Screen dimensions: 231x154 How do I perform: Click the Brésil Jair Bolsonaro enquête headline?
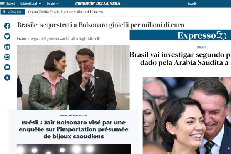pos(74,129)
